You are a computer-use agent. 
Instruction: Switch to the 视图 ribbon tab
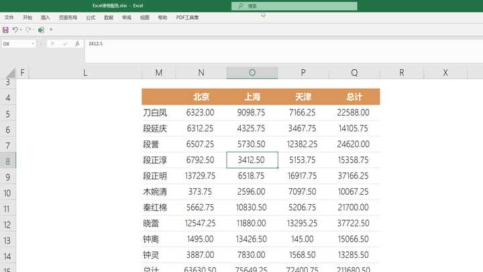[x=144, y=17]
